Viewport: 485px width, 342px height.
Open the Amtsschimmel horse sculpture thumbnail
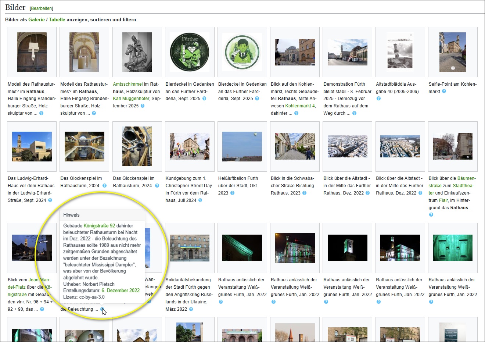click(x=137, y=52)
